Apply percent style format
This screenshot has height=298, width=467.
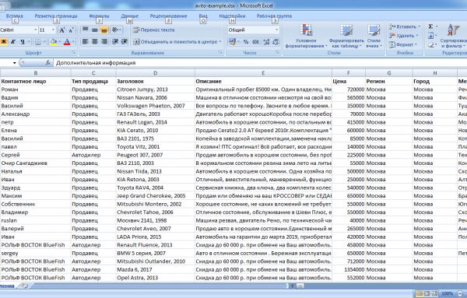pyautogui.click(x=246, y=42)
